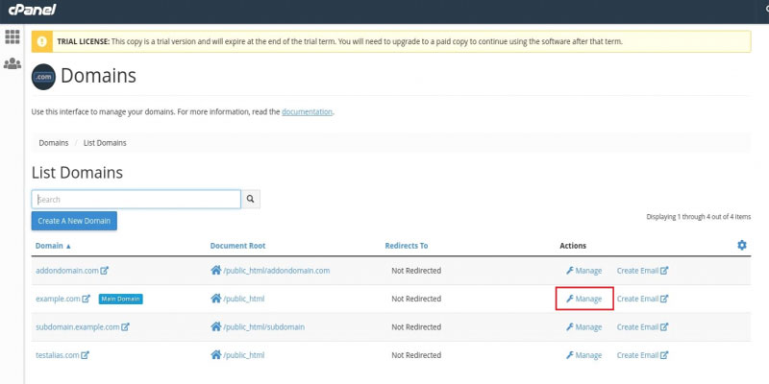Create Email for addondomain.com
Image resolution: width=769 pixels, height=384 pixels.
coord(642,271)
